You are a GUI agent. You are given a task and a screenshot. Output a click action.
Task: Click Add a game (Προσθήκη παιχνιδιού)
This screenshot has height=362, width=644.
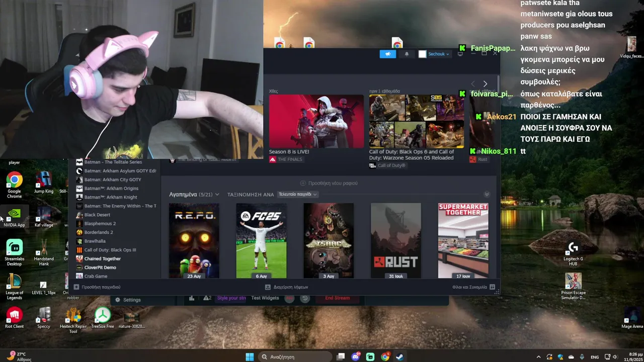pyautogui.click(x=97, y=287)
